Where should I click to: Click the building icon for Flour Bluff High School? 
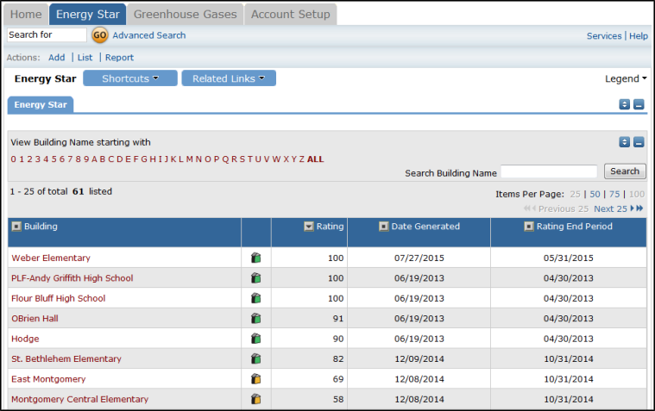(255, 298)
